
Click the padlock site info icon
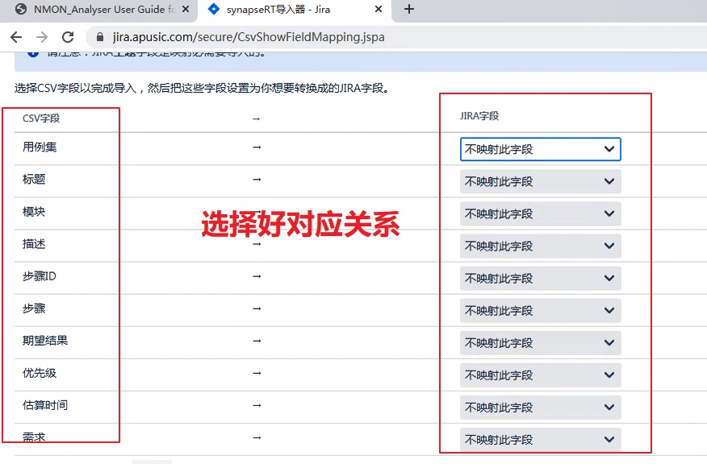[100, 37]
